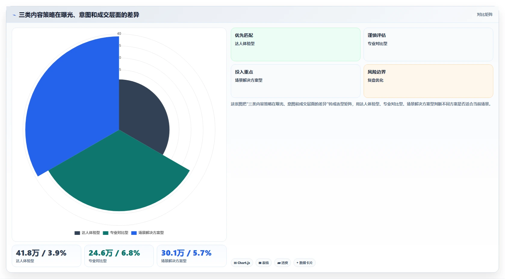Open the 优先匹配 matrix card
The image size is (505, 279).
click(x=296, y=44)
